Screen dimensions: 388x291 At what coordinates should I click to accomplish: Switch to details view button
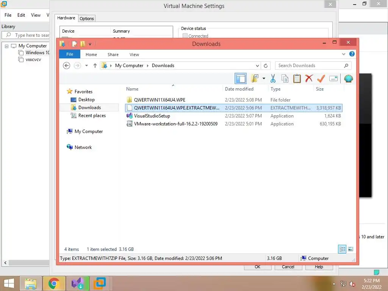point(342,249)
